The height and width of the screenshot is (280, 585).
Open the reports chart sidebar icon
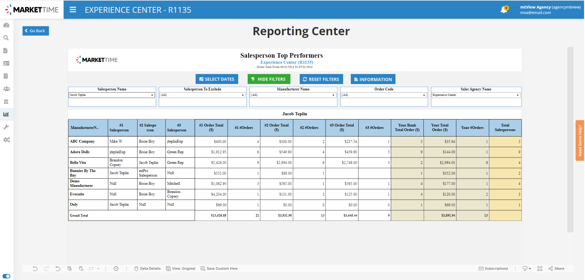pyautogui.click(x=6, y=114)
